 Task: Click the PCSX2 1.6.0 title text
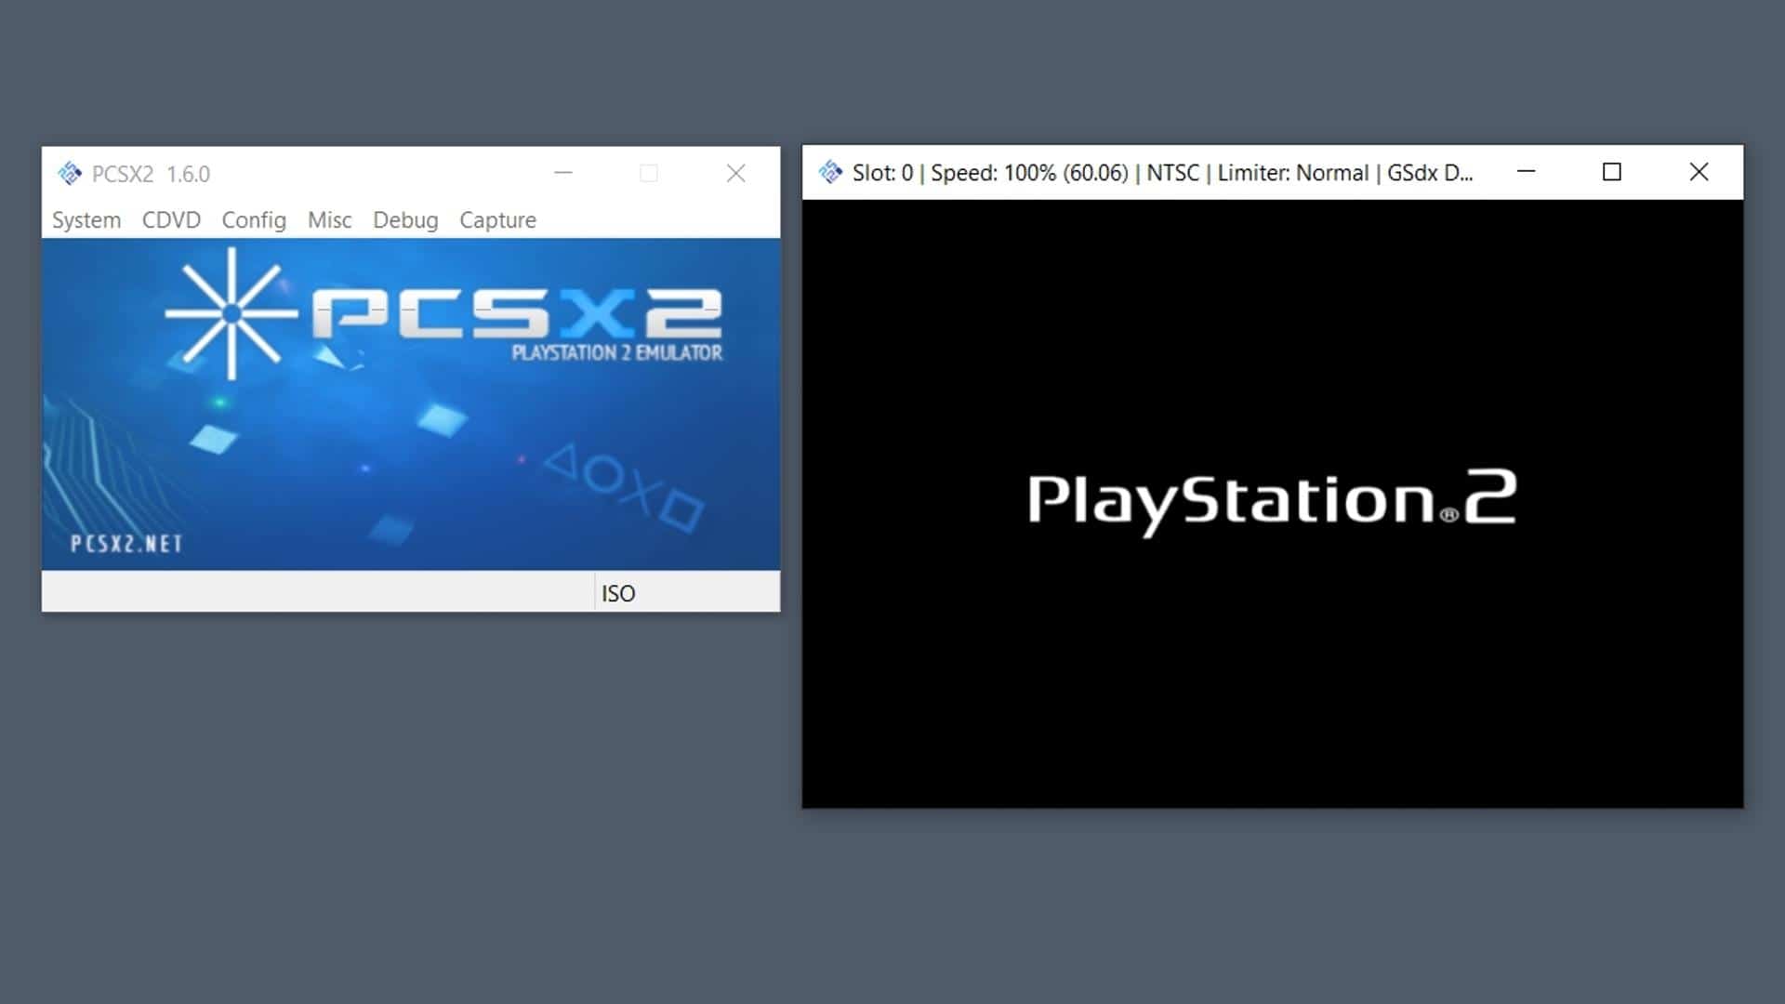(x=151, y=174)
